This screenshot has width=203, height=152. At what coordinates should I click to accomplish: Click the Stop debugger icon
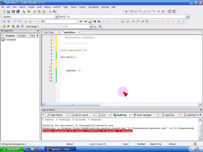(163, 11)
